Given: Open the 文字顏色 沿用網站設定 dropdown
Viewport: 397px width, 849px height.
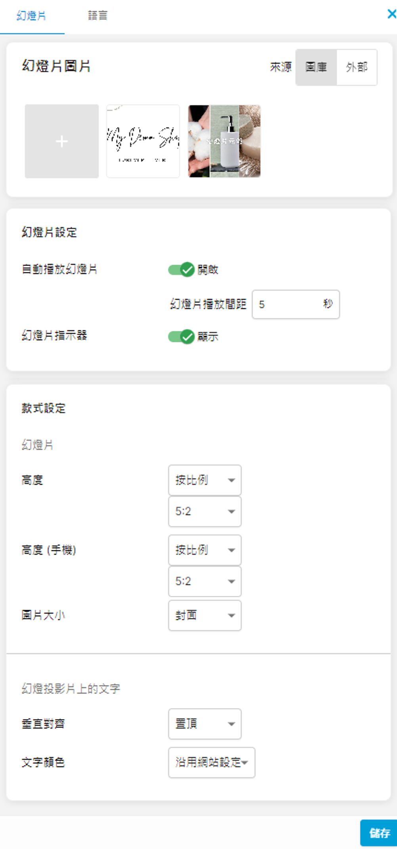Looking at the screenshot, I should pyautogui.click(x=212, y=762).
